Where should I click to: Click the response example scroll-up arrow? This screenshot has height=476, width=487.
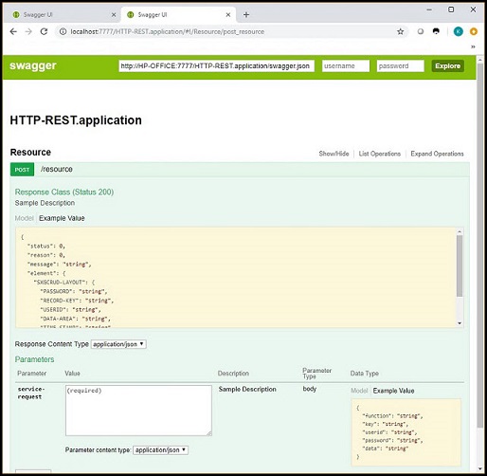(x=460, y=231)
